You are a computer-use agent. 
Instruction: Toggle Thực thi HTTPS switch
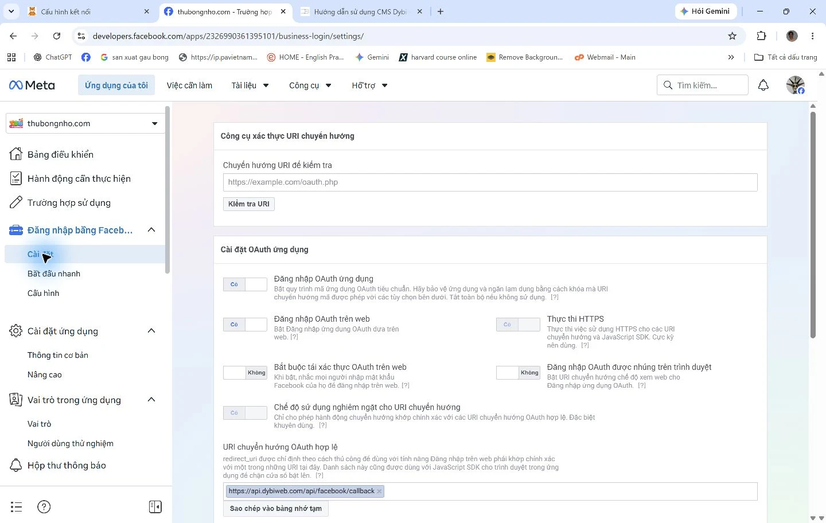point(518,325)
